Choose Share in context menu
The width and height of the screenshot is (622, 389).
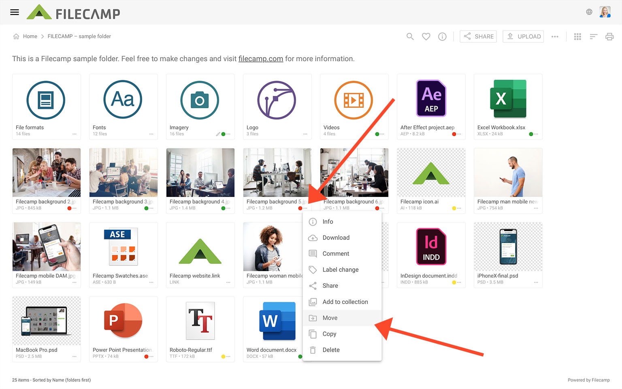(x=342, y=286)
